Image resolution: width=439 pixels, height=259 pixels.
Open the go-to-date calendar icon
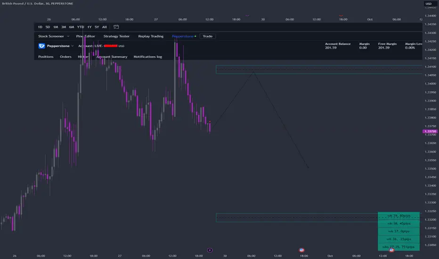pos(116,27)
